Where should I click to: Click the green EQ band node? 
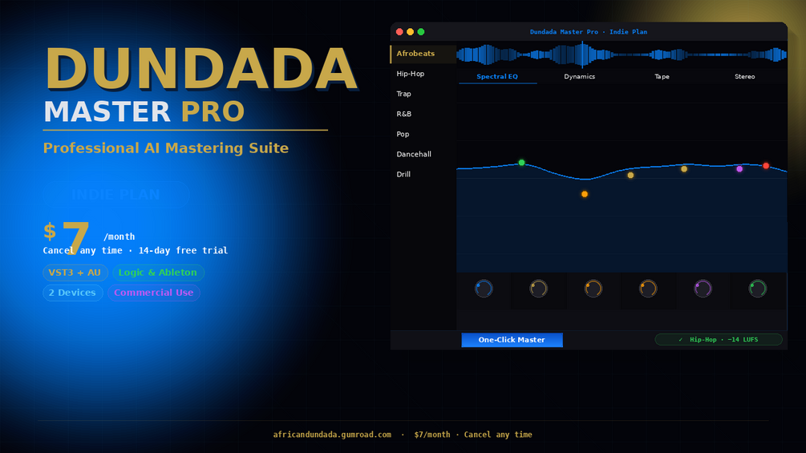pyautogui.click(x=522, y=163)
